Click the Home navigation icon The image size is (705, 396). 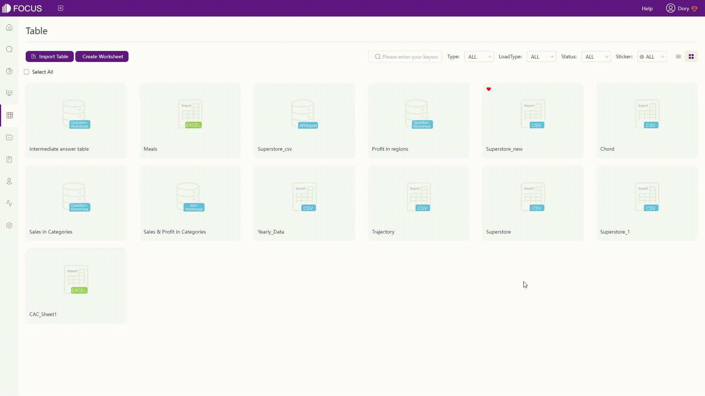point(9,27)
